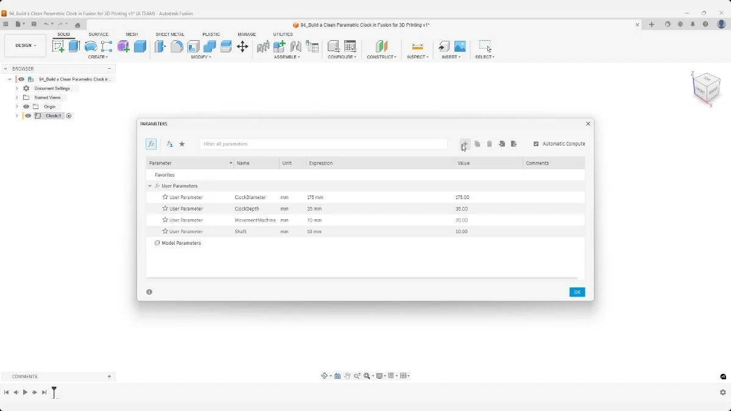Click the Press Pull tool
Image resolution: width=731 pixels, height=411 pixels.
pos(160,46)
